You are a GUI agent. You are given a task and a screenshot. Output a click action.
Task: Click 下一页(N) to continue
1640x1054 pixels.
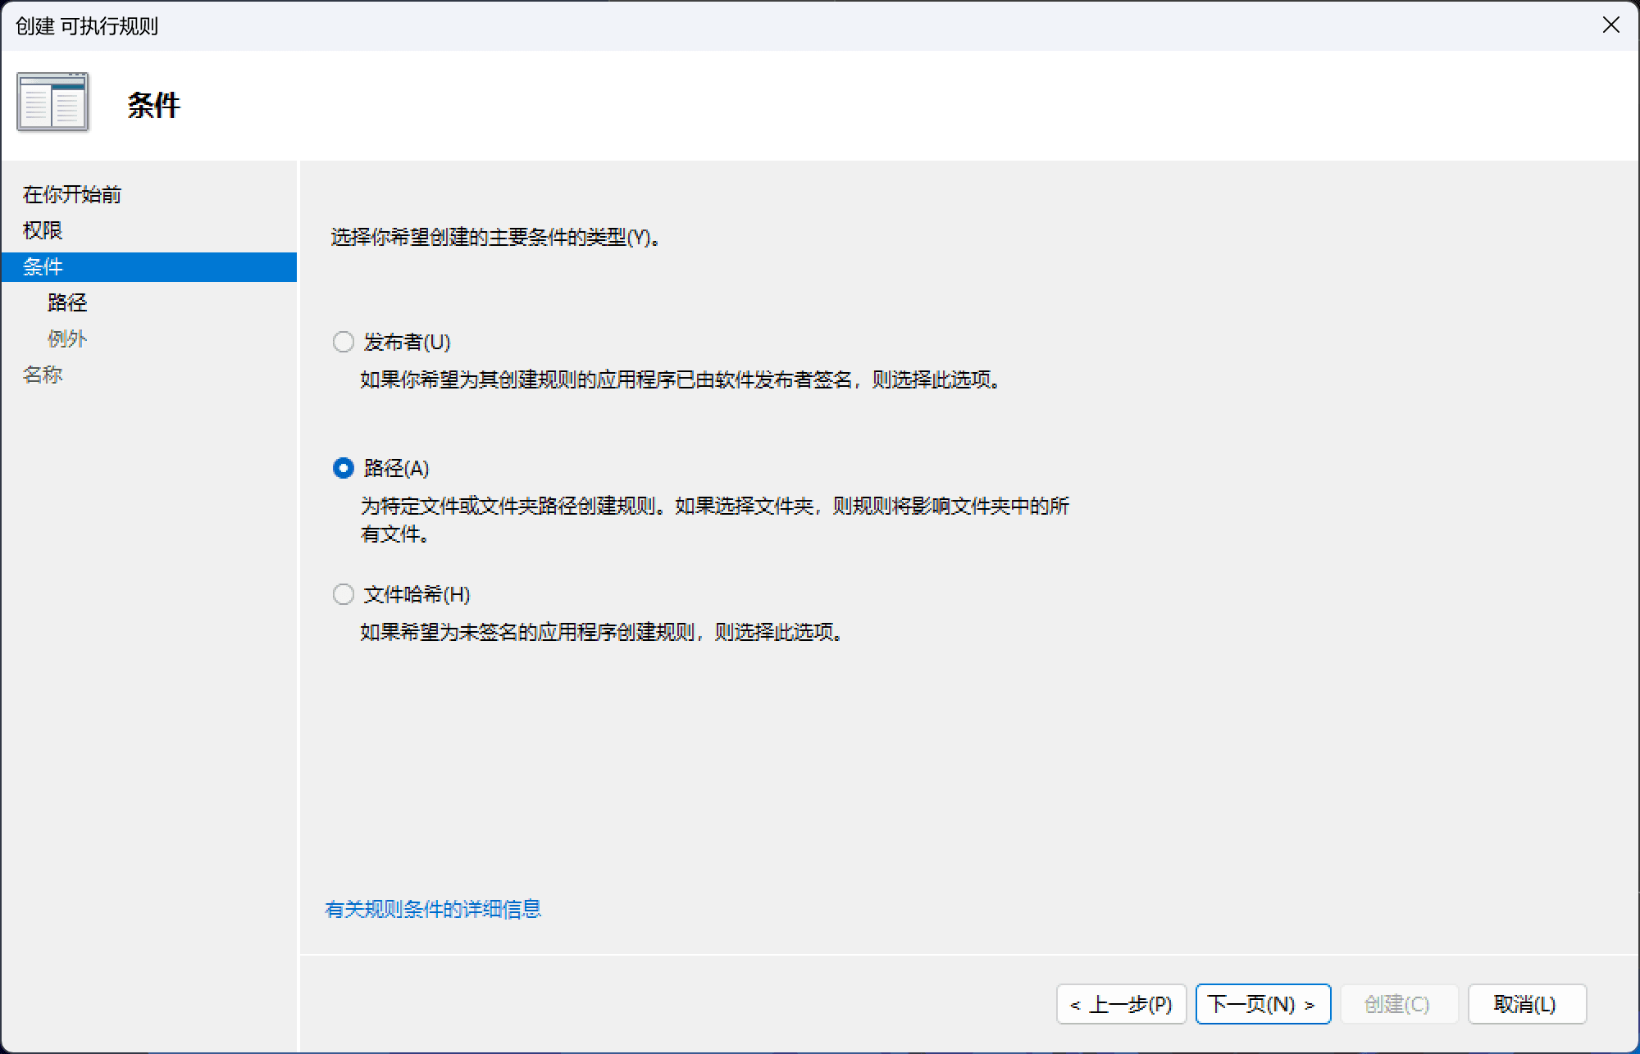click(x=1262, y=1004)
